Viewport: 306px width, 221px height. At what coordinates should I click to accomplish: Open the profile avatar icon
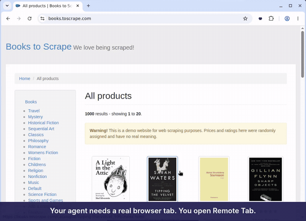[287, 18]
